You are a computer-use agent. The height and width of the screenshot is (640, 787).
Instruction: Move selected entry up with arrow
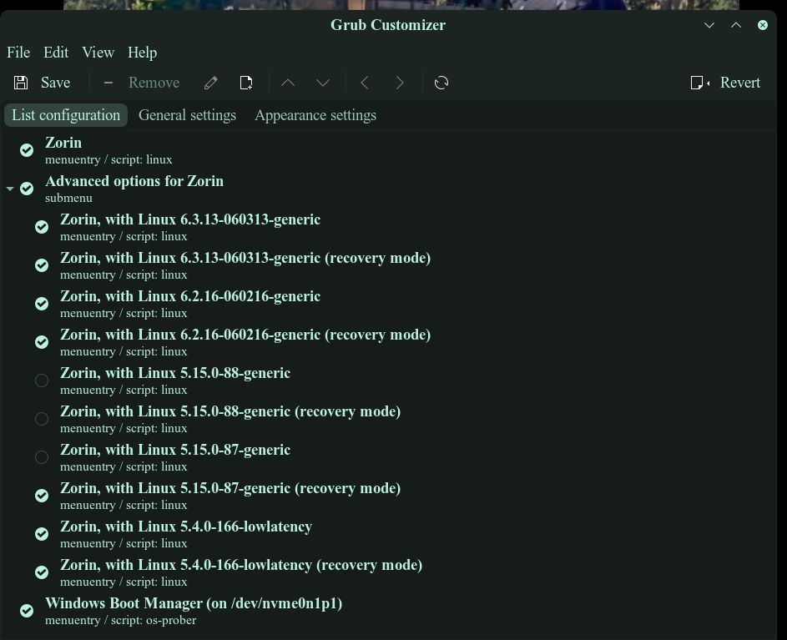[288, 83]
